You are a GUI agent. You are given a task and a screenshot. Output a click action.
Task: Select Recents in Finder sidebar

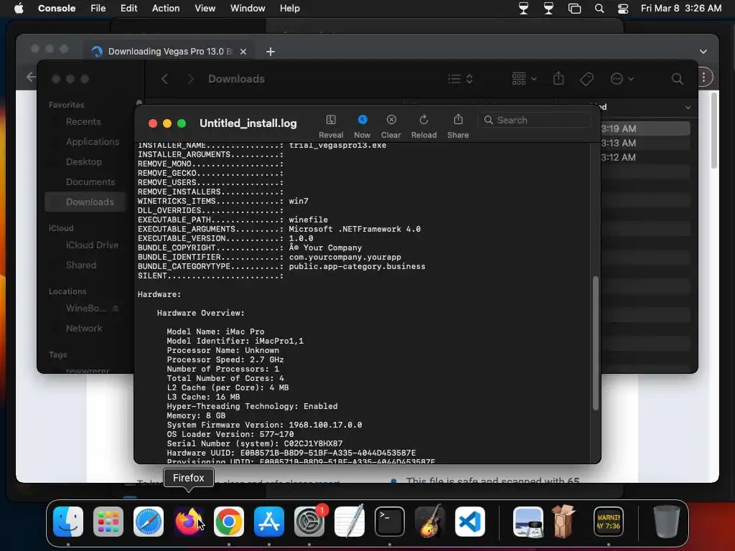click(x=83, y=122)
